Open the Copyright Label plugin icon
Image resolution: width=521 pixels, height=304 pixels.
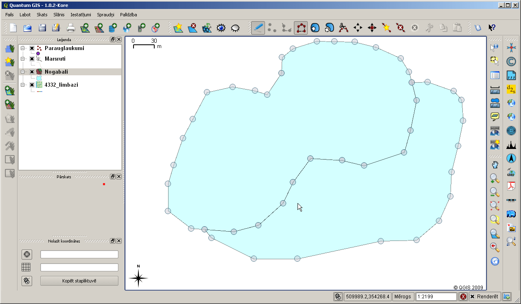coord(511,61)
